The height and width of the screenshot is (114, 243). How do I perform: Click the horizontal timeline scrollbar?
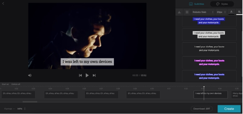(x=30, y=102)
